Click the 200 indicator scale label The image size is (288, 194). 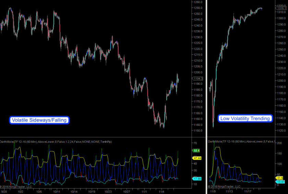279,143
